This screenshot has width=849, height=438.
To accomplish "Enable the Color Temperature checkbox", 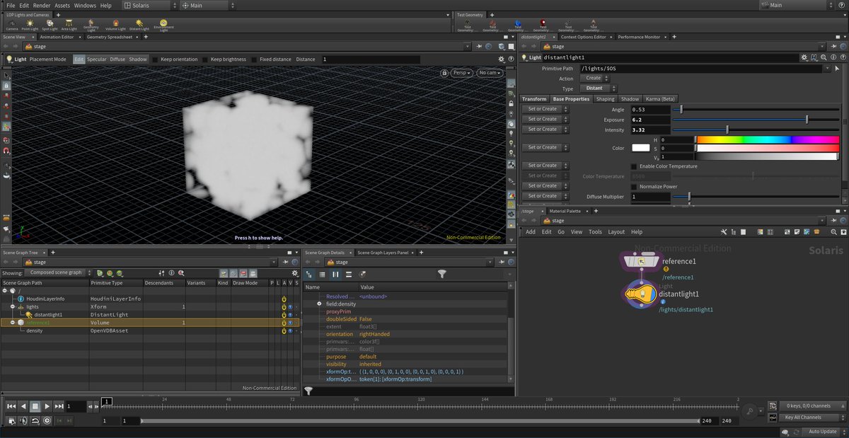I will click(633, 166).
